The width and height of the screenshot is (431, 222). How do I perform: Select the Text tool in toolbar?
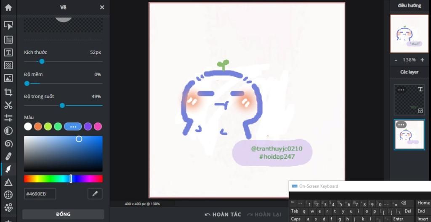tap(8, 52)
